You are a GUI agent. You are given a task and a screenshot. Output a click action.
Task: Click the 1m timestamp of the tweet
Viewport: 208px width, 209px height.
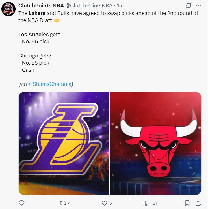tap(120, 6)
